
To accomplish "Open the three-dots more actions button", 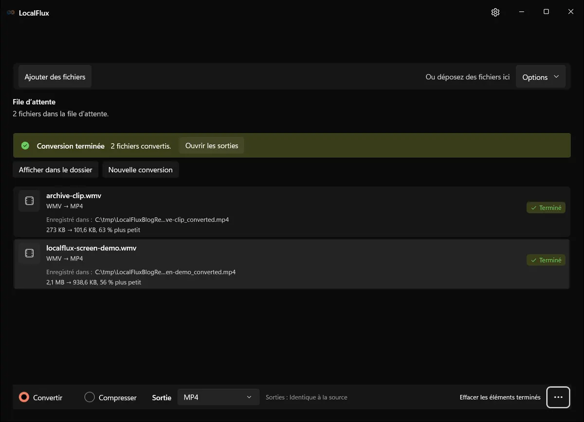I will coord(558,397).
